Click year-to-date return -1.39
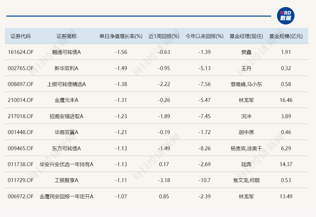The image size is (316, 217). pos(204,52)
